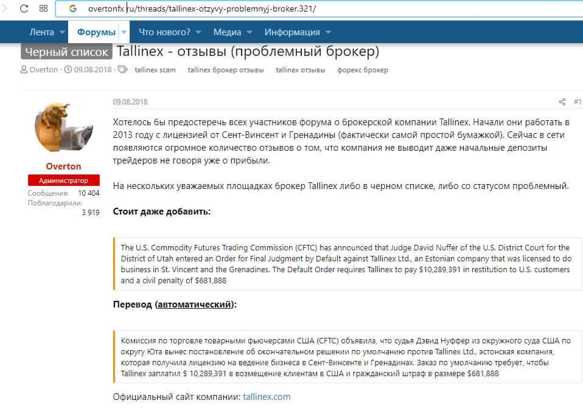Image resolution: width=583 pixels, height=409 pixels.
Task: Open the tallinex scam tag
Action: point(155,70)
